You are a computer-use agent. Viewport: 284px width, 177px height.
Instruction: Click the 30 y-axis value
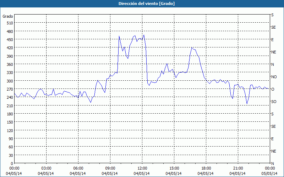coord(11,155)
